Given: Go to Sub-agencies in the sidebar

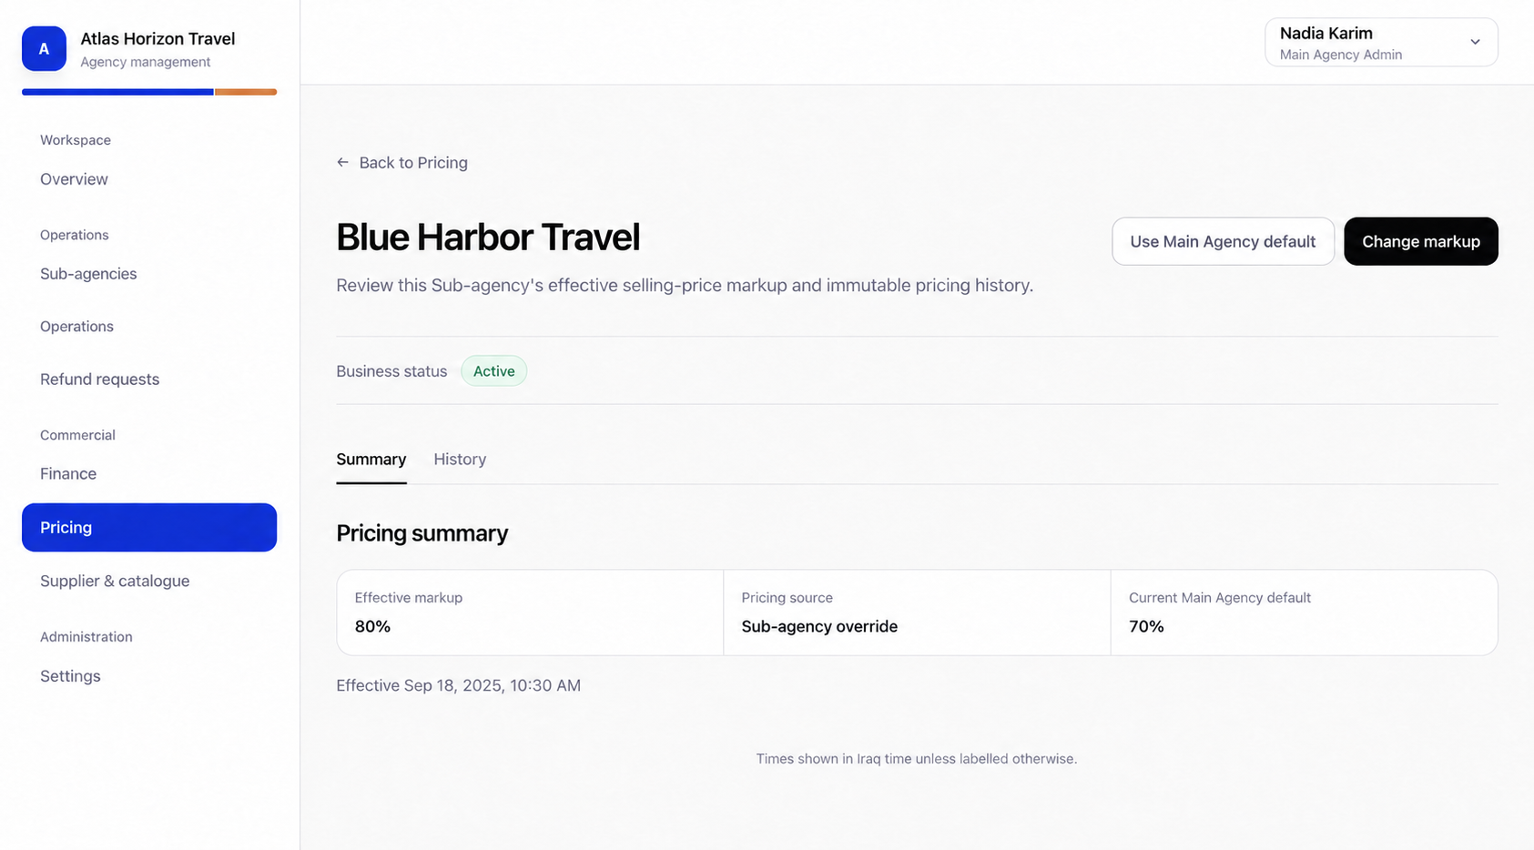Looking at the screenshot, I should [88, 274].
